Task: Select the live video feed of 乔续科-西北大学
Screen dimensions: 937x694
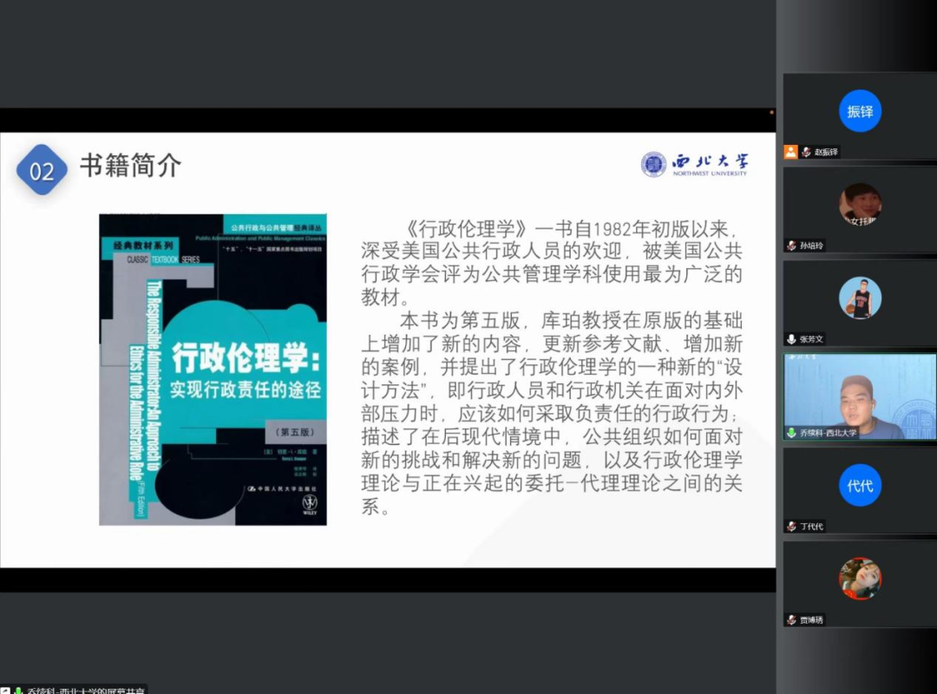Action: point(860,395)
